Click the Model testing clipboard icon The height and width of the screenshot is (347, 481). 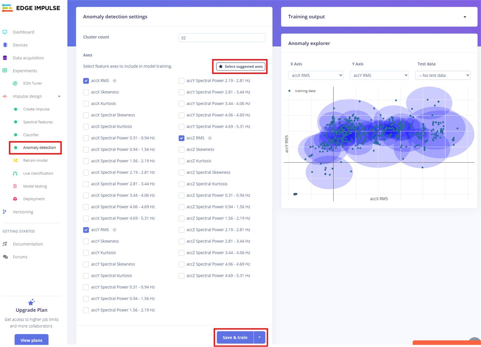[x=15, y=186]
